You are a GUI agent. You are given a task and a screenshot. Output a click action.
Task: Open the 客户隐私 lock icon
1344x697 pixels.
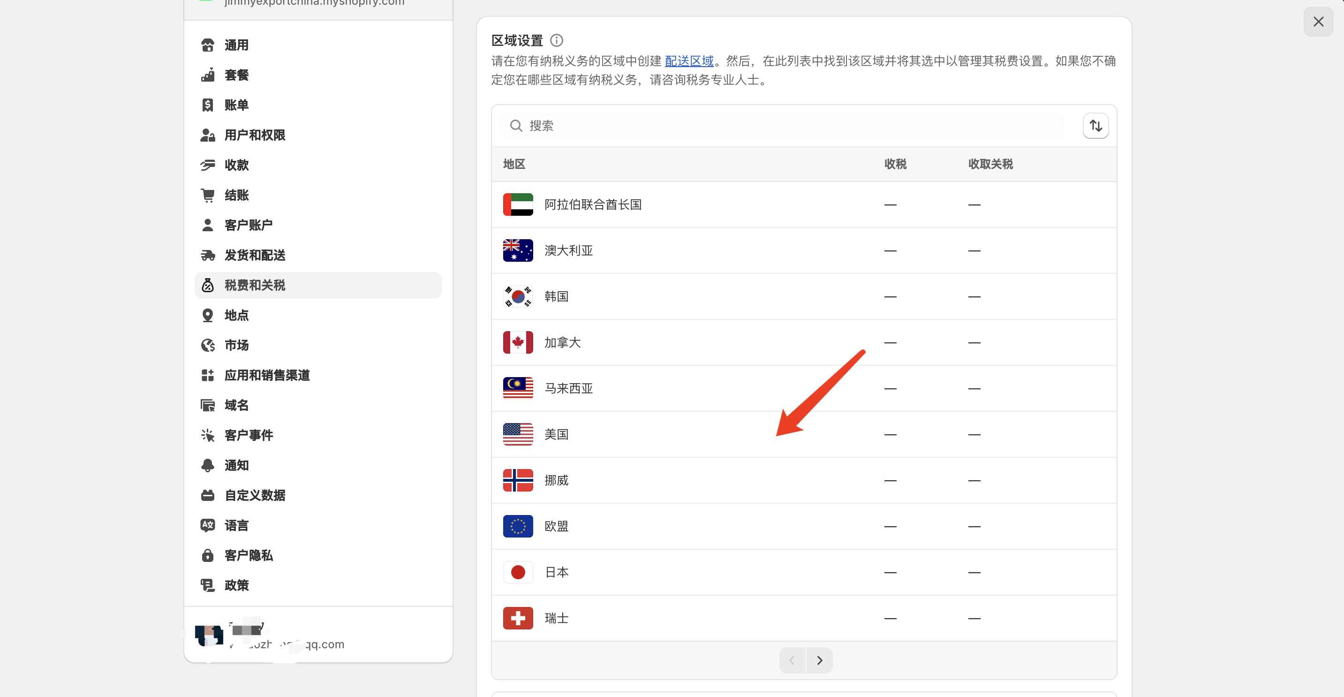tap(208, 555)
